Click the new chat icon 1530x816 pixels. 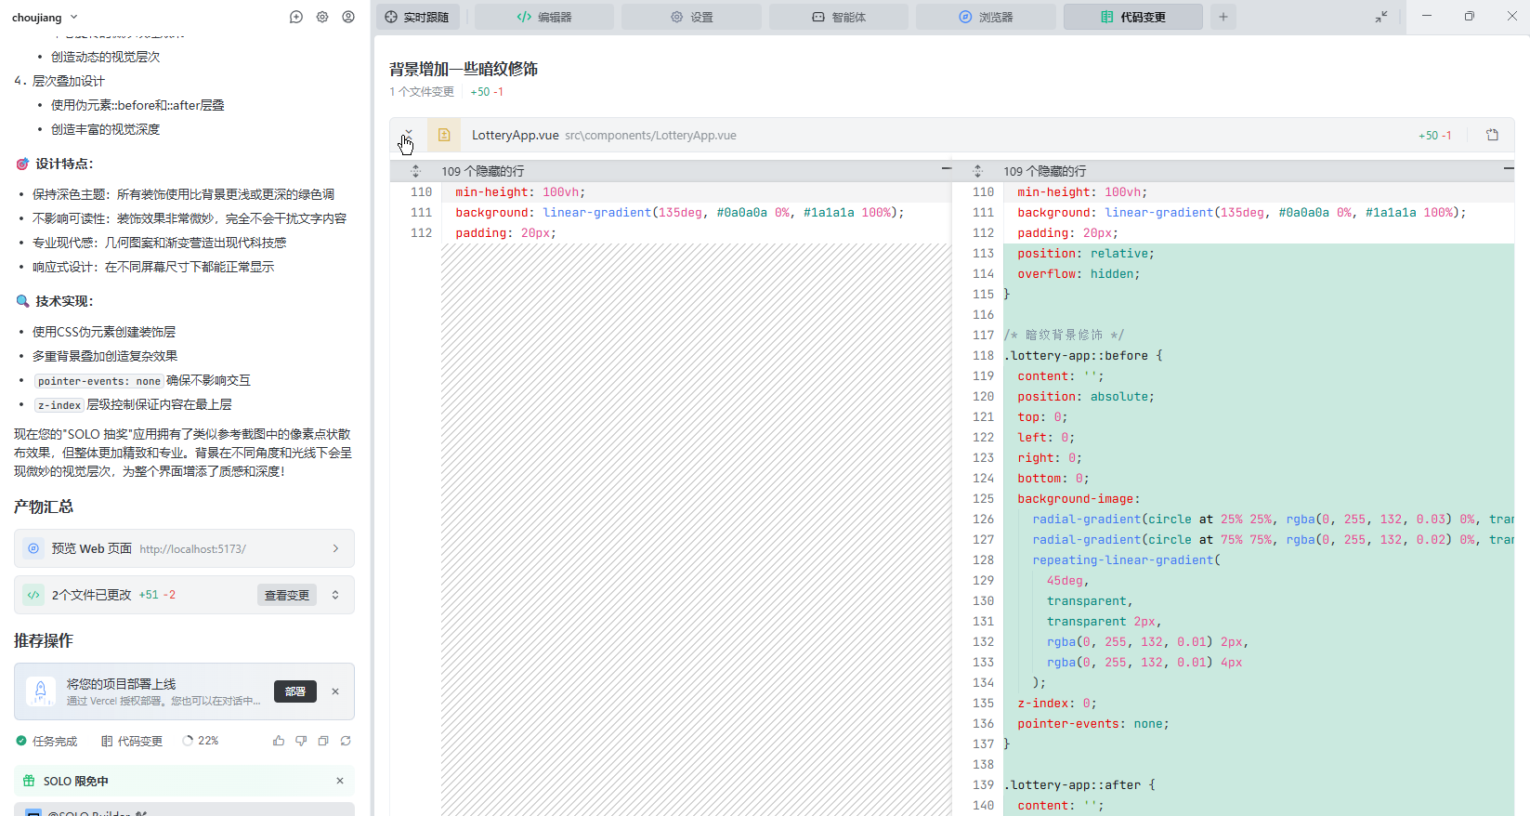click(296, 17)
